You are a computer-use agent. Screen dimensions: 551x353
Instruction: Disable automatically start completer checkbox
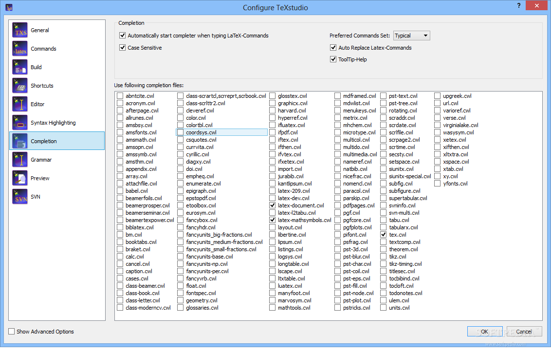coord(122,35)
